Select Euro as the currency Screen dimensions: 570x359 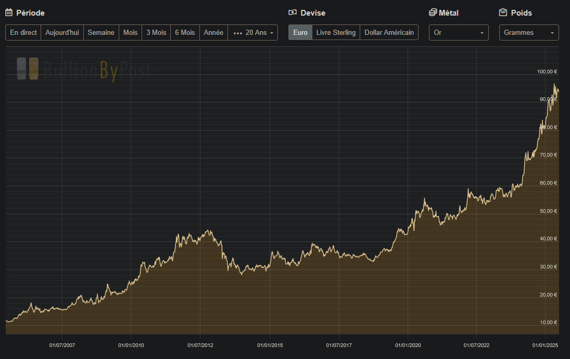pyautogui.click(x=300, y=32)
